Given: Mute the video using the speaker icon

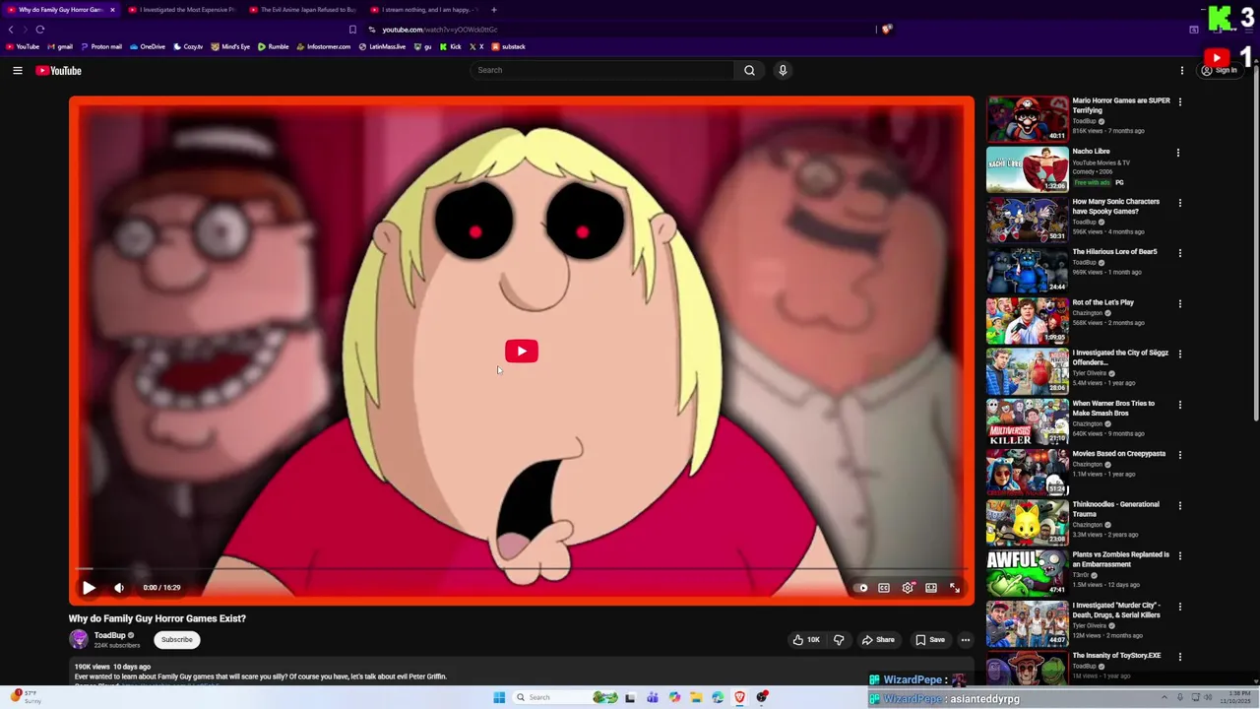Looking at the screenshot, I should click(x=119, y=588).
